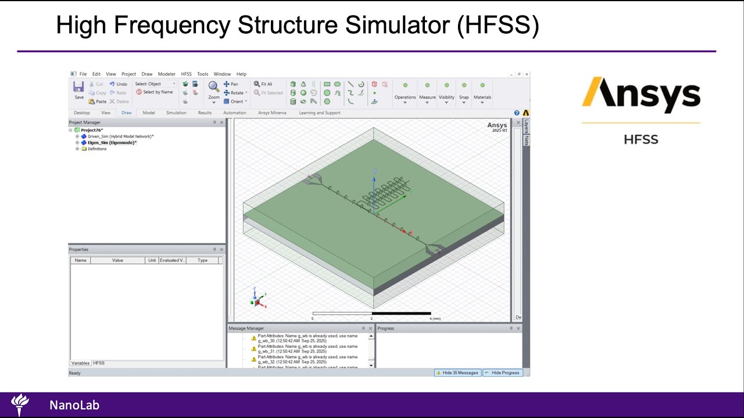This screenshot has height=418, width=744.
Task: Click the Hide 35 Messages button
Action: 457,373
